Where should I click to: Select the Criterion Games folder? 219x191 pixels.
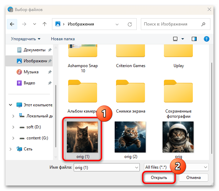coord(131,56)
